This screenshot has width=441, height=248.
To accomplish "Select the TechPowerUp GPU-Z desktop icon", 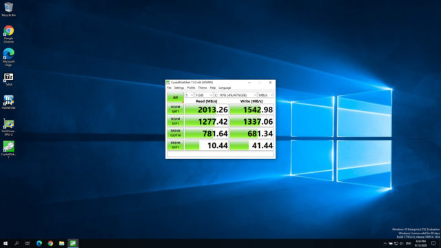I will coord(8,127).
